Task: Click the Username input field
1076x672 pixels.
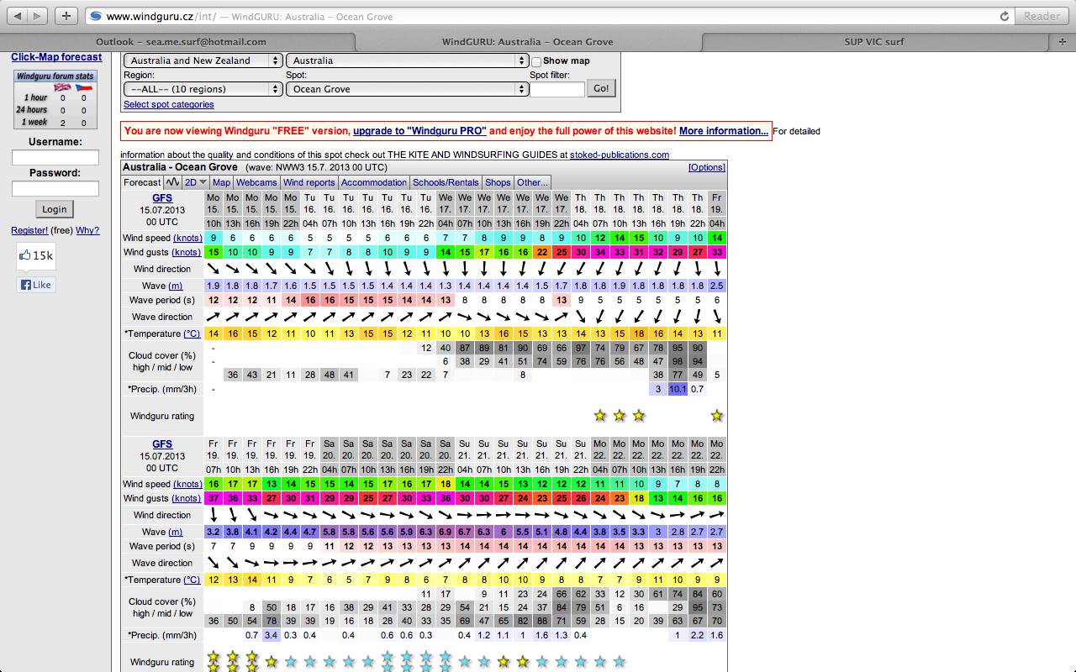Action: [55, 158]
